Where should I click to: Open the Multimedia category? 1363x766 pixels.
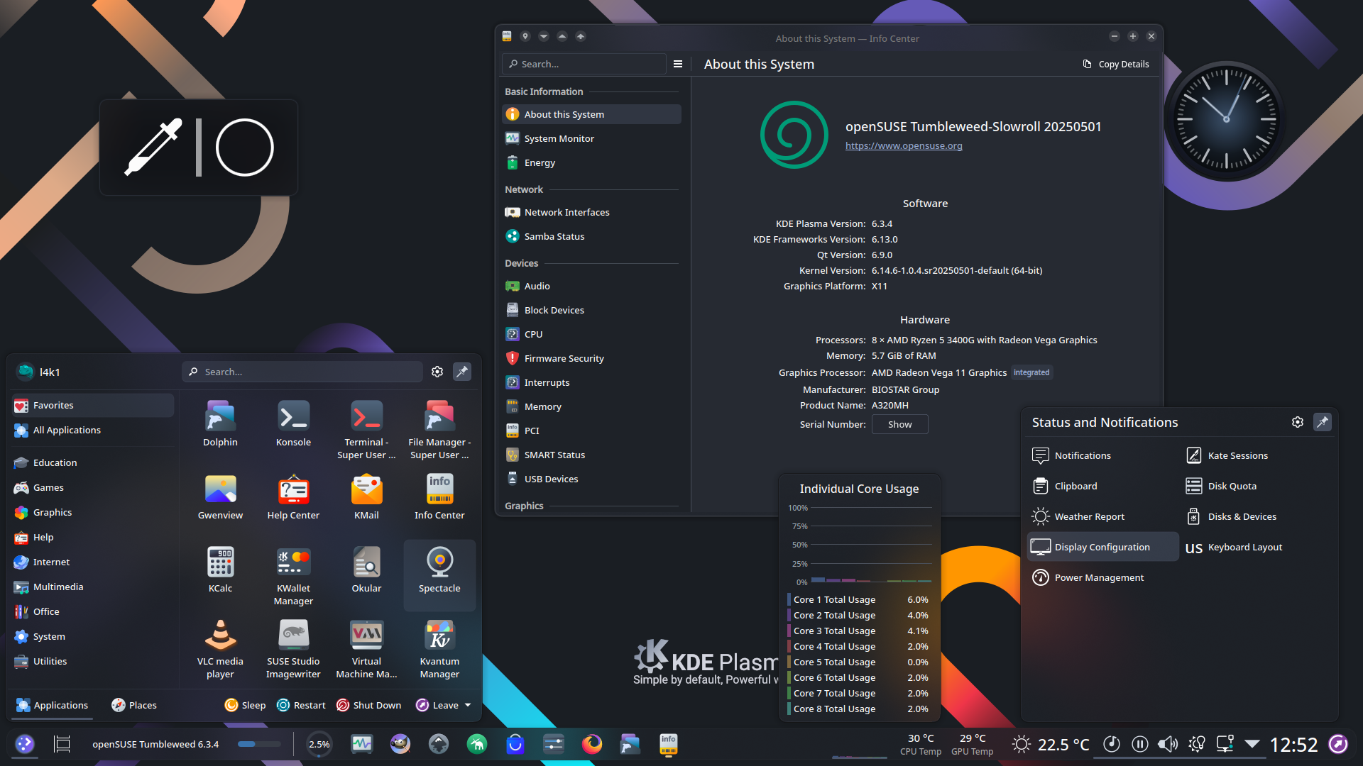tap(93, 587)
